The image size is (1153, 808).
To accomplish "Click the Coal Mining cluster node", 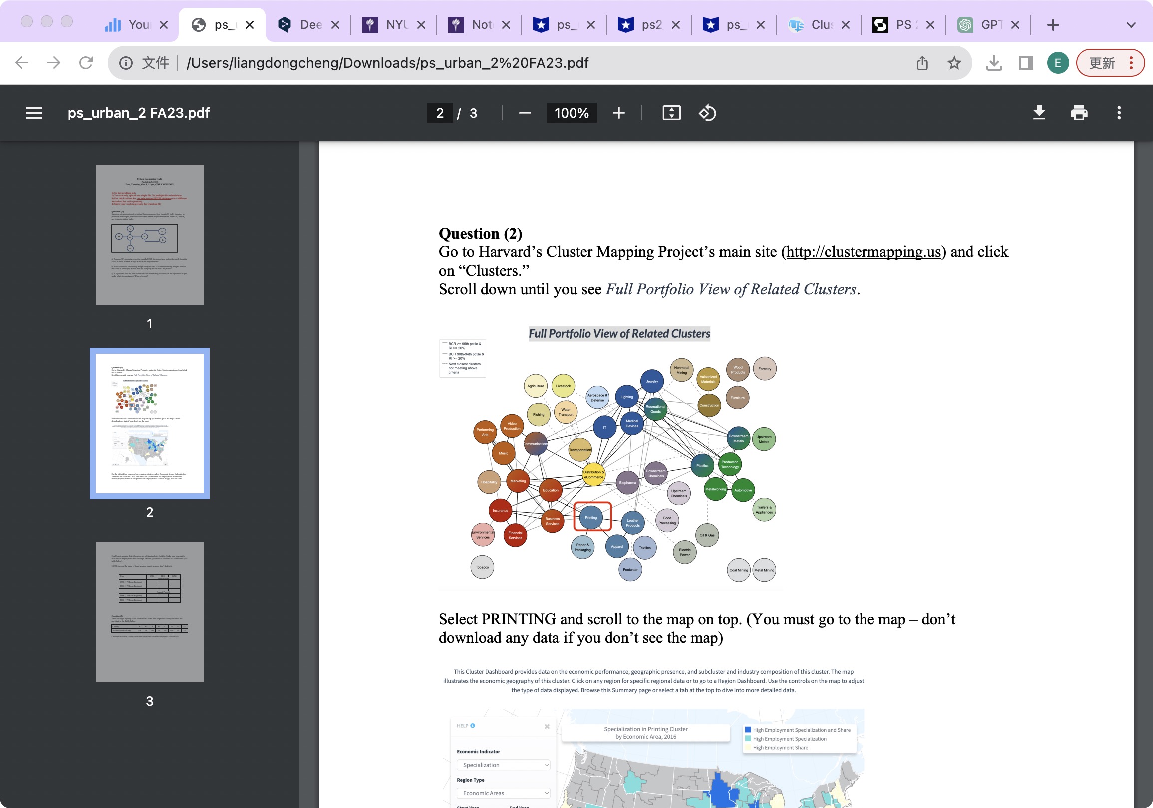I will point(739,570).
